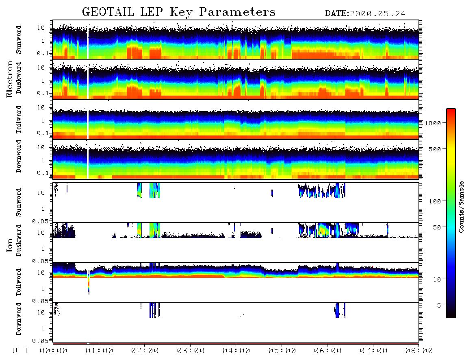
Task: Click the "1000" colorbar tick label
Action: (x=433, y=123)
